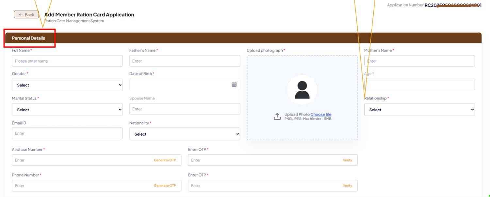
Task: Open the Gender dropdown
Action: [x=67, y=85]
